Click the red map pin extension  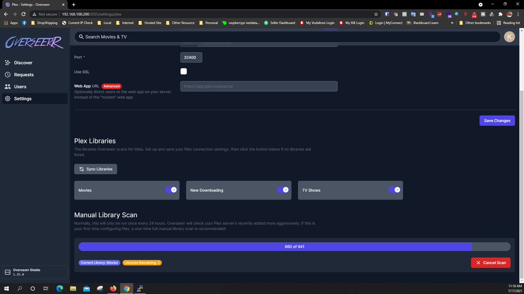[x=466, y=14]
